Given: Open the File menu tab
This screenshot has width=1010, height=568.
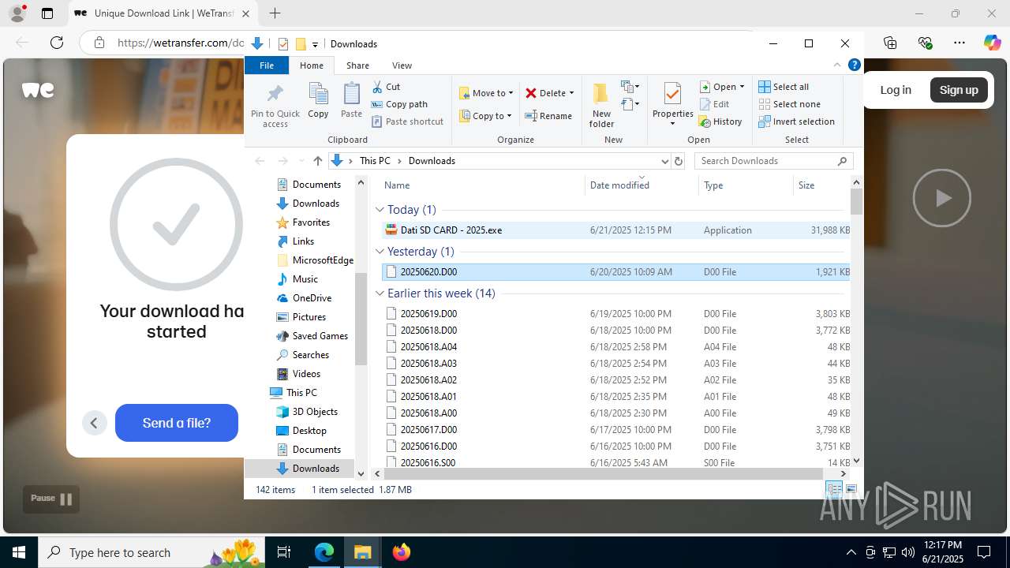Looking at the screenshot, I should tap(267, 65).
